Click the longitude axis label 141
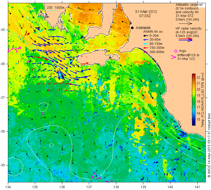 tap(197, 187)
